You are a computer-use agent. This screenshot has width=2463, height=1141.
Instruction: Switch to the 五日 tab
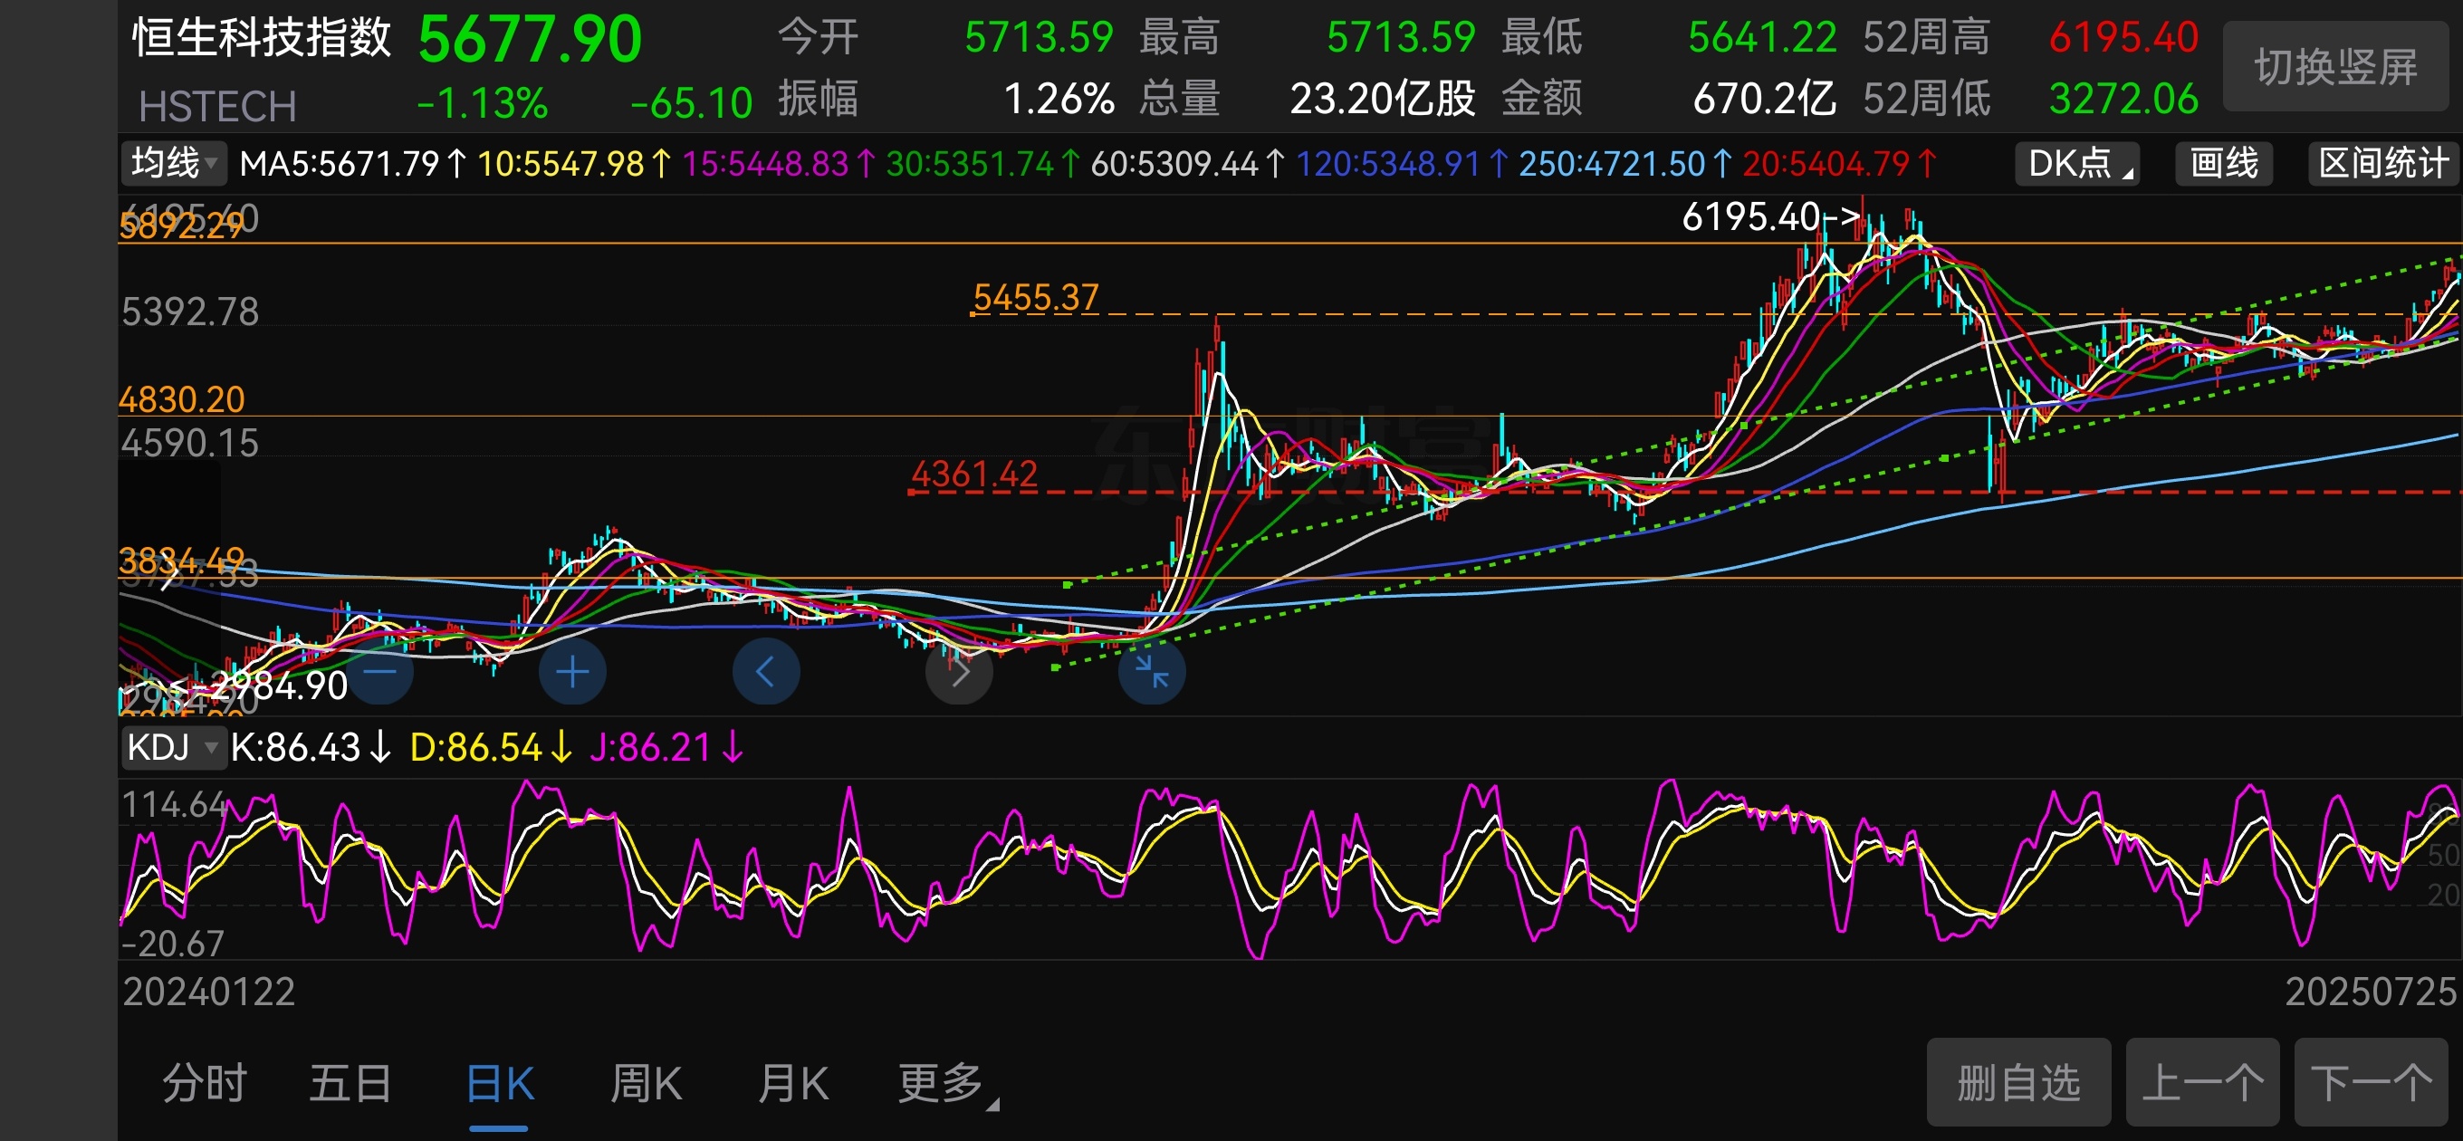point(351,1084)
